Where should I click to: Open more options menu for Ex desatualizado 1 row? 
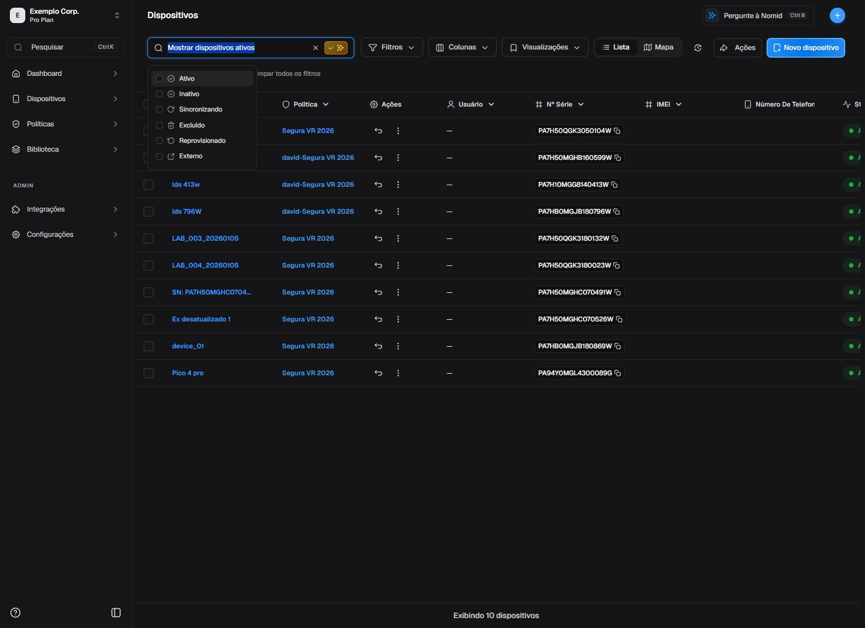point(398,319)
